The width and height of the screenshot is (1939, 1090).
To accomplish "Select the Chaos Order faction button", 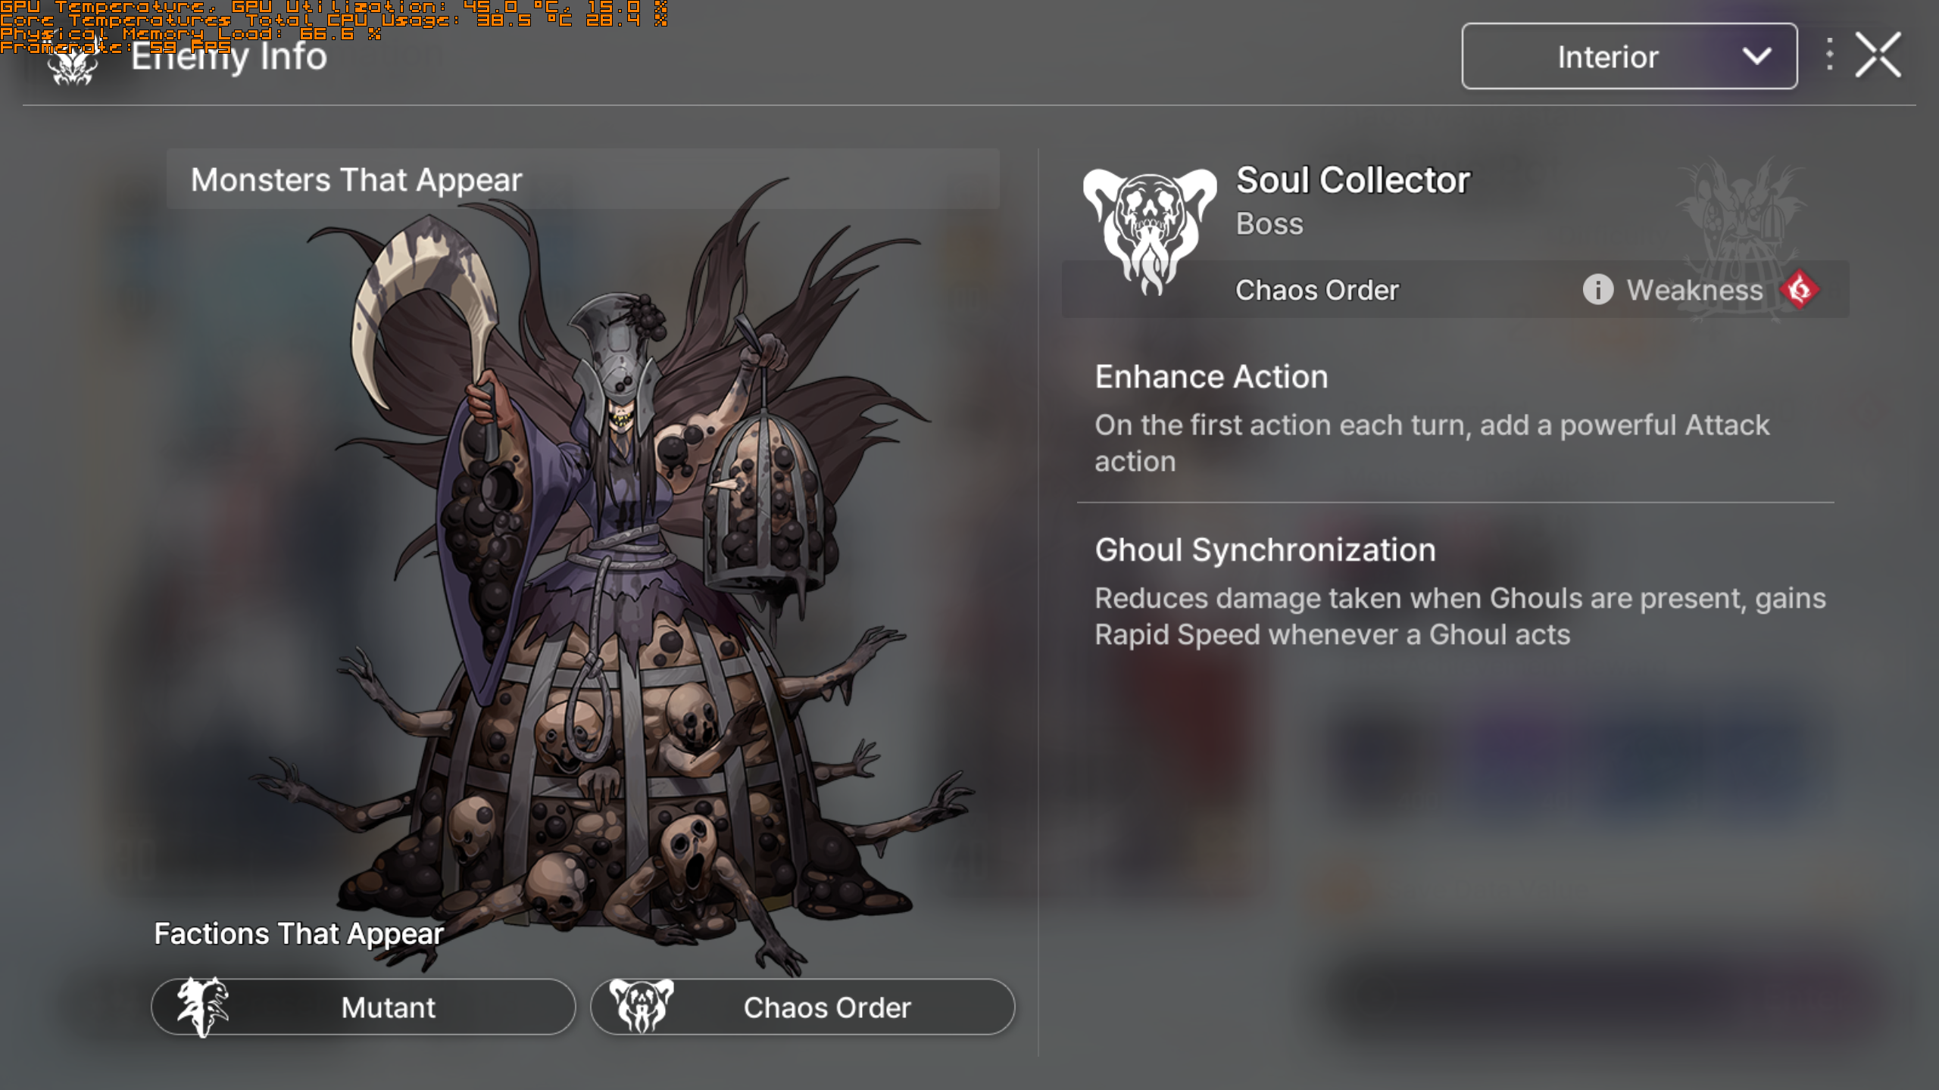I will [803, 1007].
